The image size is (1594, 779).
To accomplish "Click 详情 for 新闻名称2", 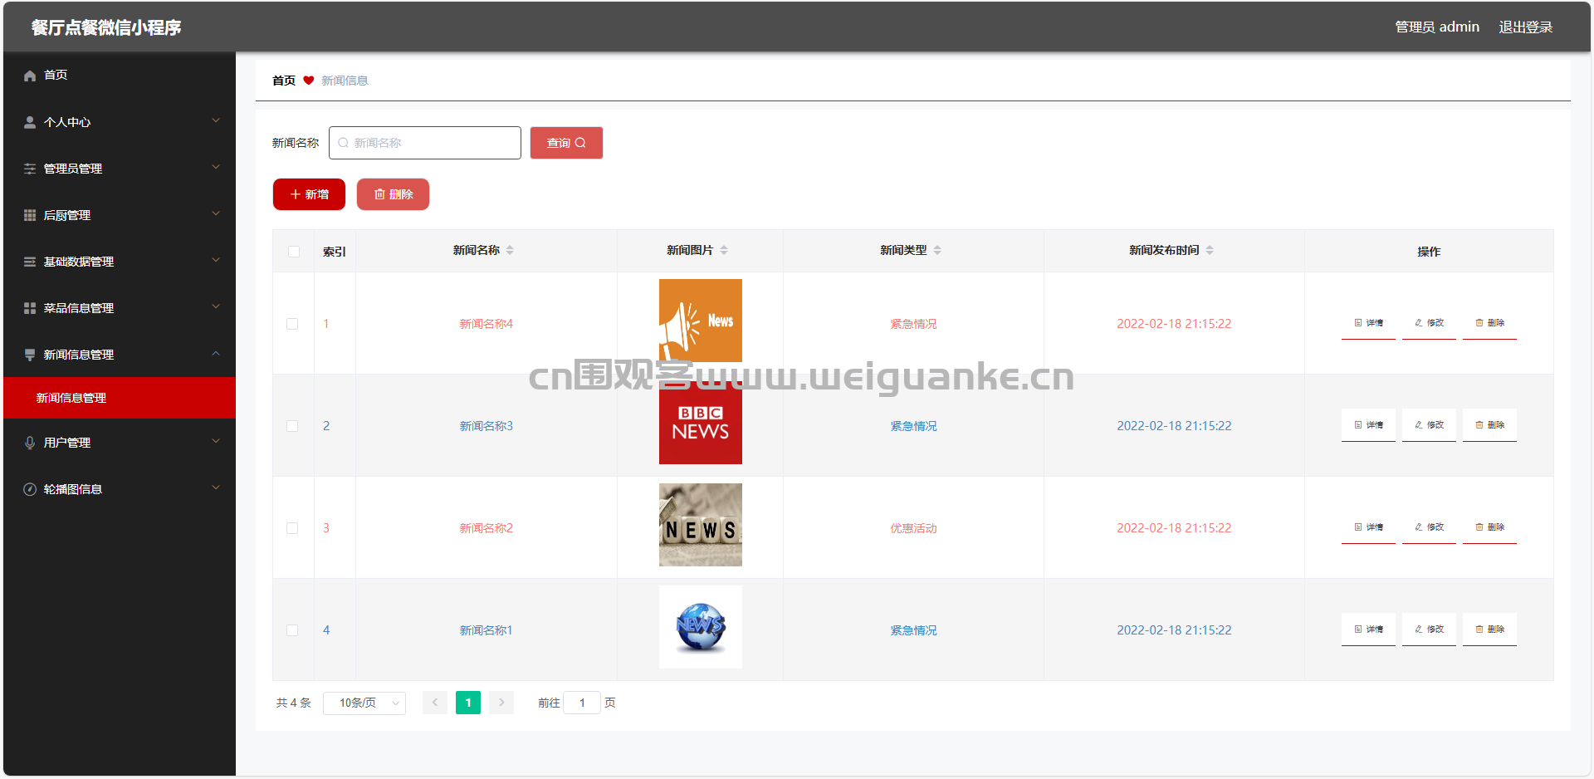I will point(1368,527).
